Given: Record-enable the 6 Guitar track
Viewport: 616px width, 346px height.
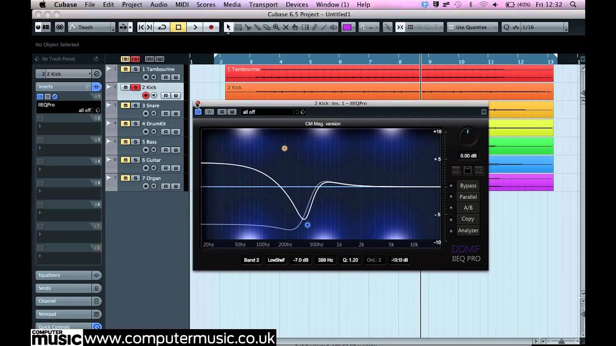Looking at the screenshot, I should [x=146, y=168].
